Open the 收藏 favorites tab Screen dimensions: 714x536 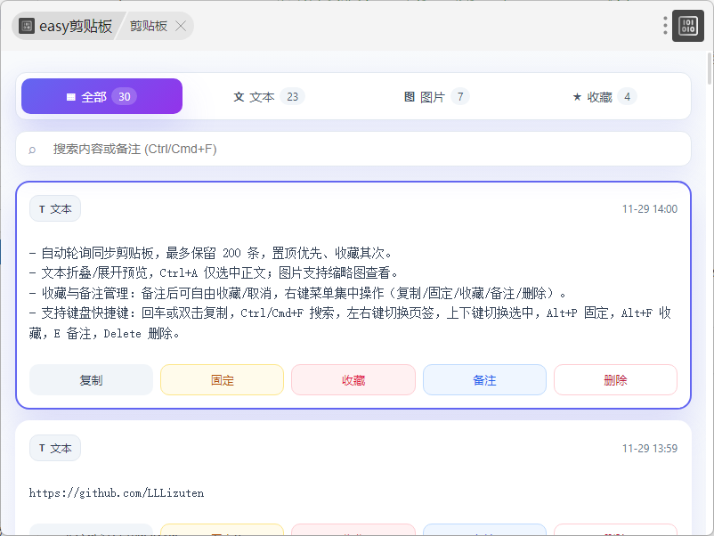coord(604,96)
